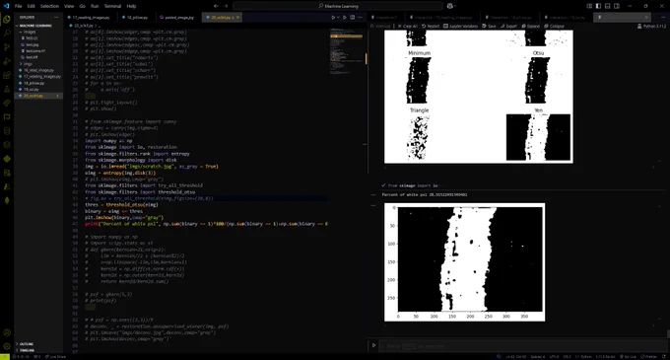
Task: Click Go Live in status bar
Action: point(630,357)
